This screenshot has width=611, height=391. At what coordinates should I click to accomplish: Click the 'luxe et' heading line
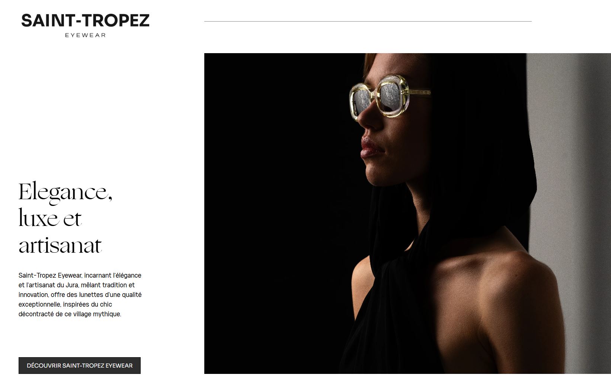[x=50, y=219]
